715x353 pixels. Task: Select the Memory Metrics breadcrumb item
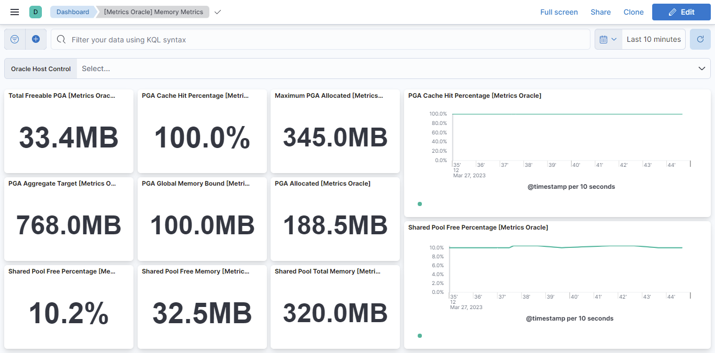[x=153, y=12]
